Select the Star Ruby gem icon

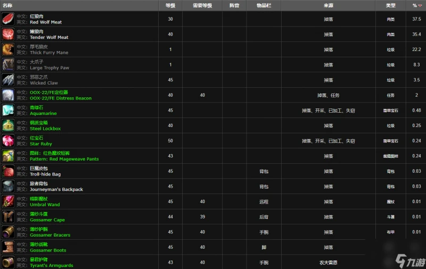pos(8,141)
